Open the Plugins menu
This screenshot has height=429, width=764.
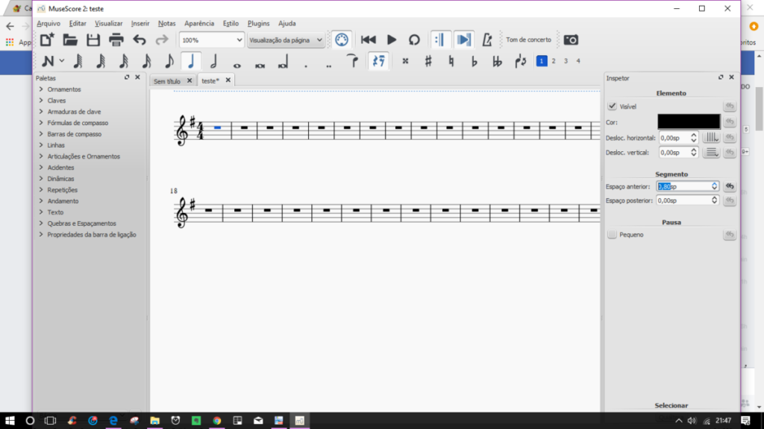tap(258, 23)
